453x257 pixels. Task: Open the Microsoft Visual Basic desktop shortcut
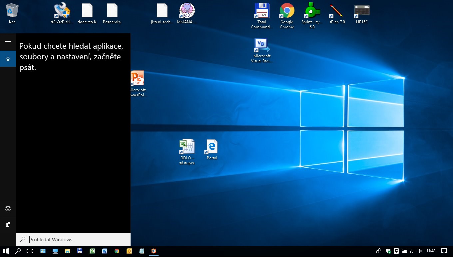click(x=262, y=46)
